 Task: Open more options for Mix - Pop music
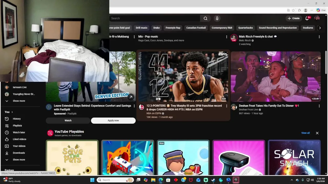coord(227,37)
